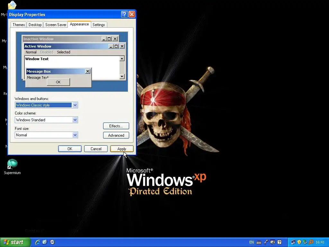Launch Internet Explorer from Quick Launch
This screenshot has height=247, width=329.
tap(38, 242)
